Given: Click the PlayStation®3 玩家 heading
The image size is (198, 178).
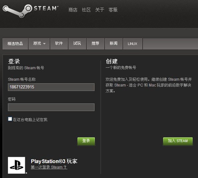Looking at the screenshot, I should 54,161.
